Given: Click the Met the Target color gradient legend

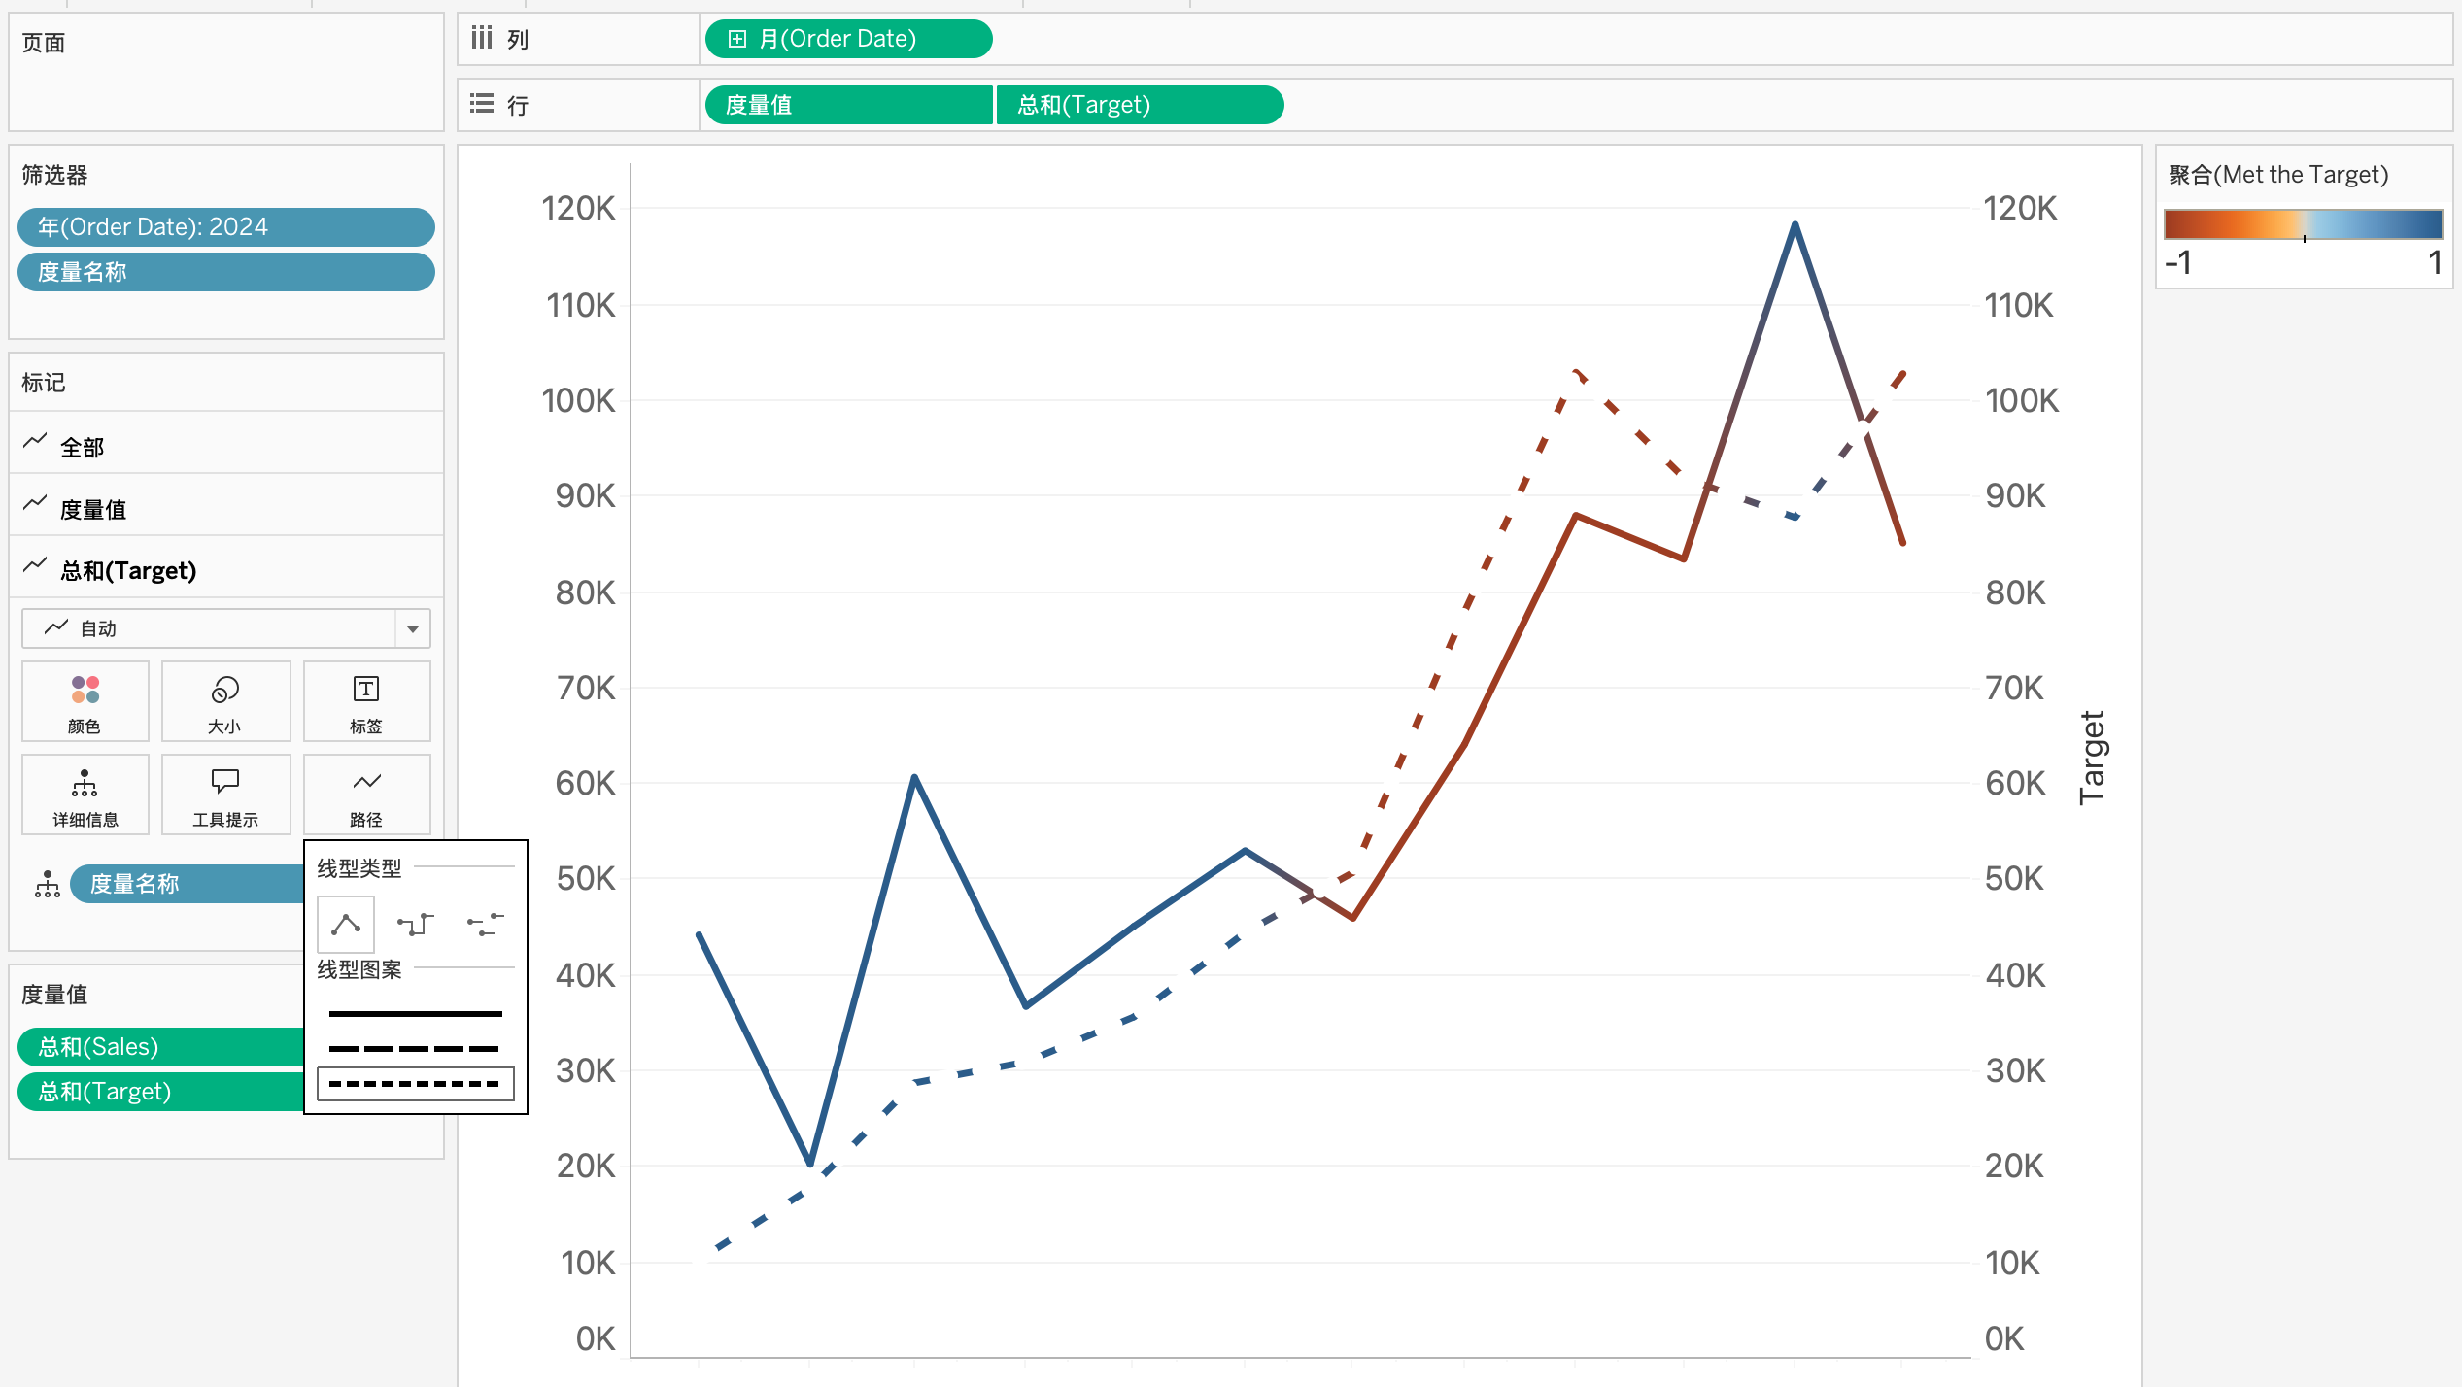Looking at the screenshot, I should tap(2303, 224).
